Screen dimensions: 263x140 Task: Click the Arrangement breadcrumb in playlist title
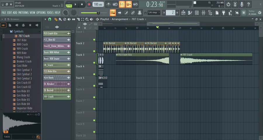(120, 19)
